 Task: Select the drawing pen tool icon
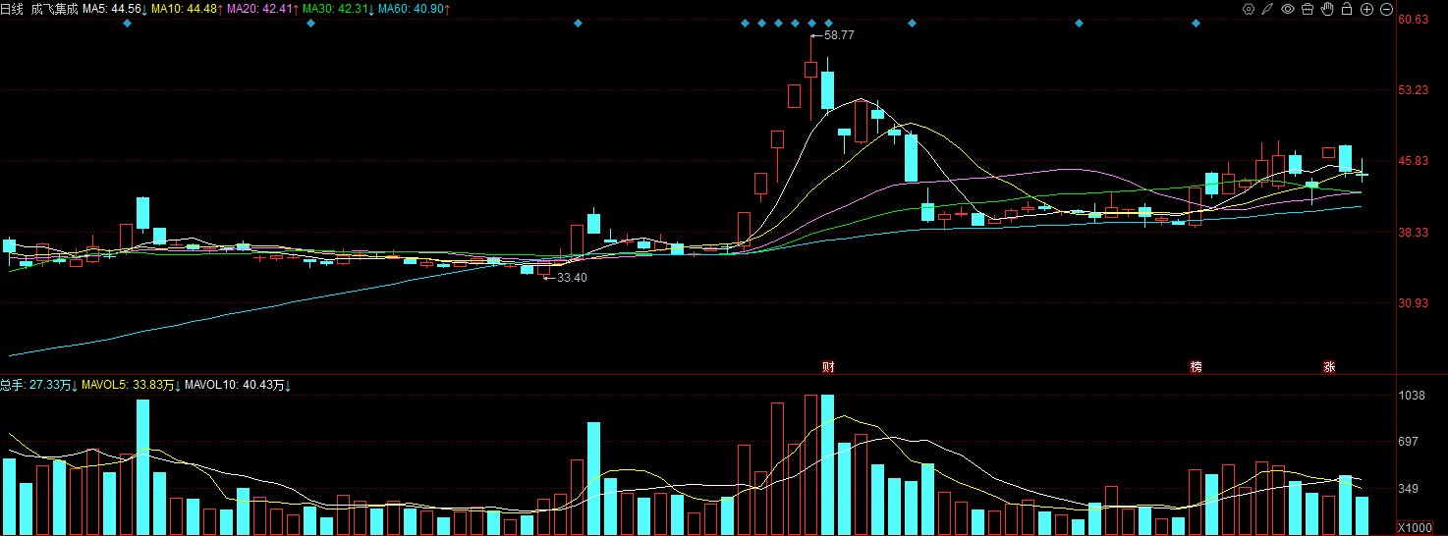1268,9
